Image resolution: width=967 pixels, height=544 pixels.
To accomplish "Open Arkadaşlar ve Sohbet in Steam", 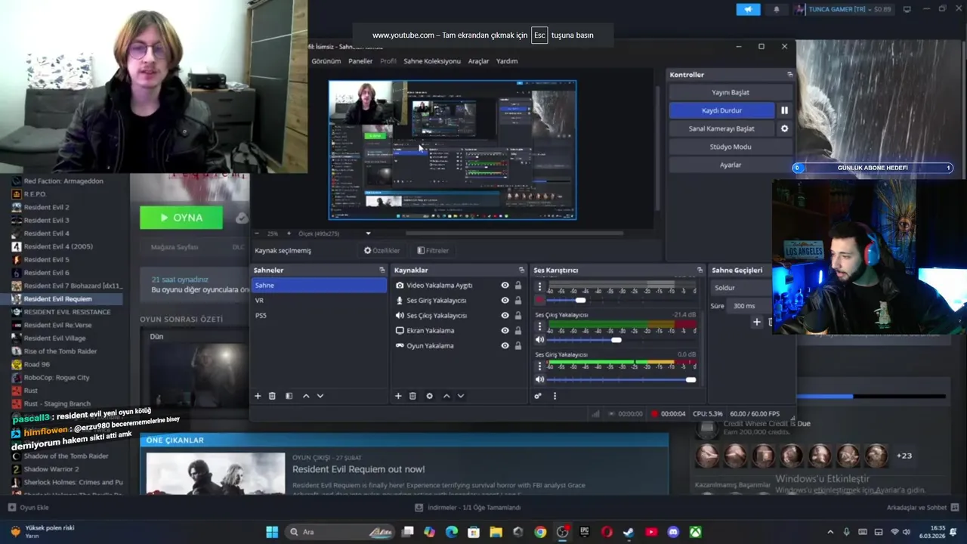I will [x=922, y=508].
